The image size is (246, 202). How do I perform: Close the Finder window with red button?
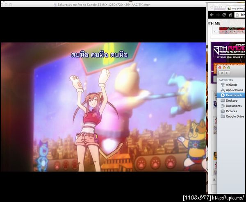click(x=220, y=68)
